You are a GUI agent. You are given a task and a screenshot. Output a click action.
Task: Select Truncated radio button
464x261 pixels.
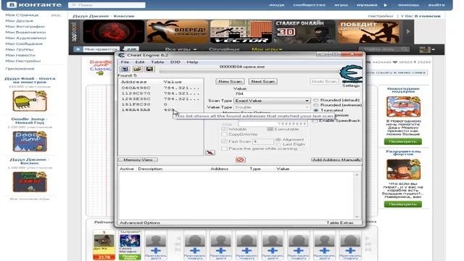(316, 110)
